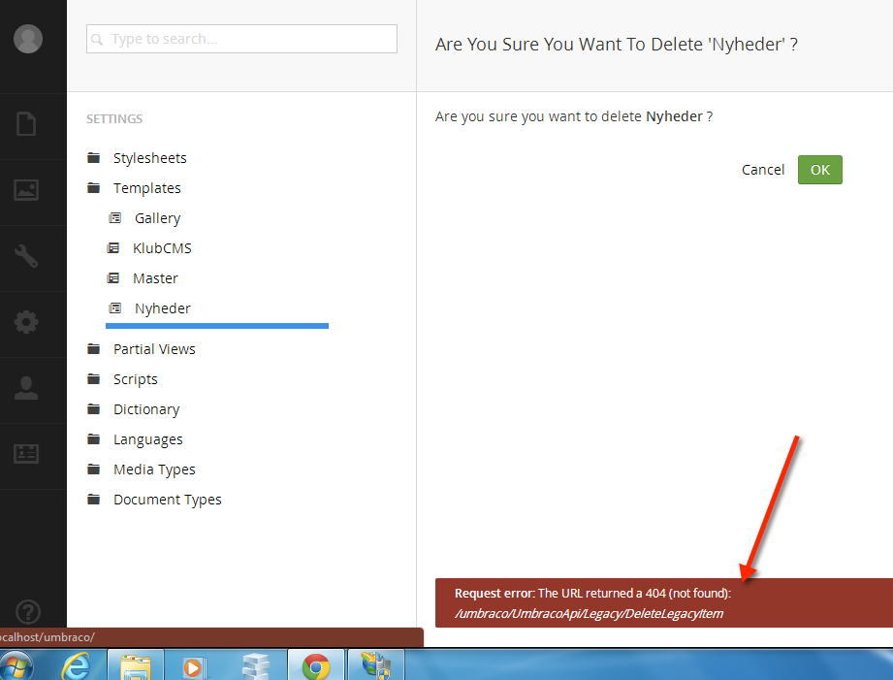Open the Users section person icon
This screenshot has height=680, width=893.
26,388
